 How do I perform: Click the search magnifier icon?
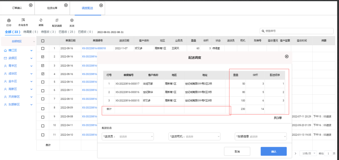coord(263,31)
